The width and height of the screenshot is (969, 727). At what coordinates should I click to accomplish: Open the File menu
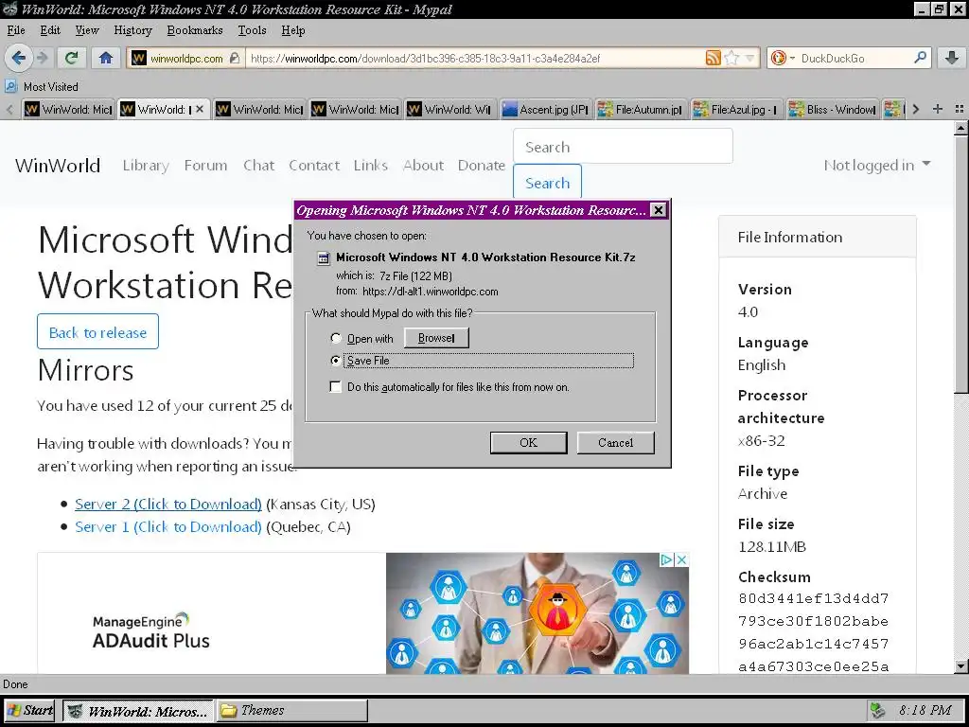[x=15, y=30]
